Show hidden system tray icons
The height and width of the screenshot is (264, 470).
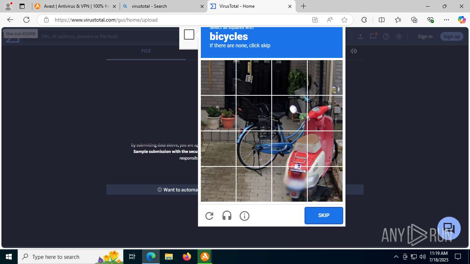coord(396,257)
